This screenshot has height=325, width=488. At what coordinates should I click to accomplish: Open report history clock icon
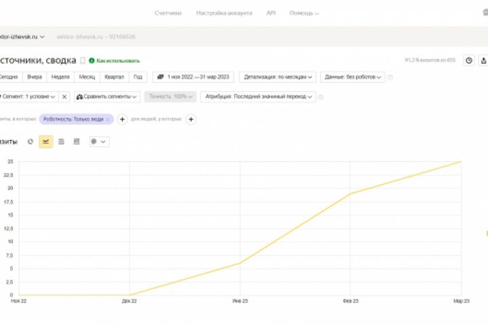pyautogui.click(x=469, y=60)
